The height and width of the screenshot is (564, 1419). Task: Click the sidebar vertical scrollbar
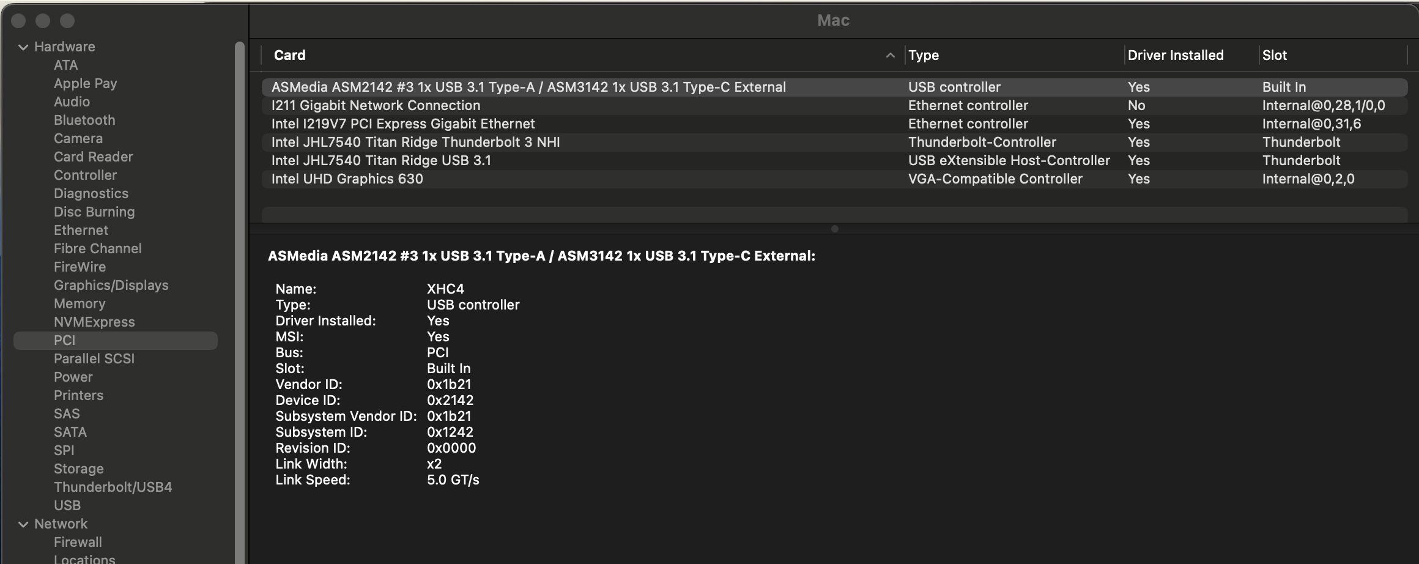[x=239, y=302]
